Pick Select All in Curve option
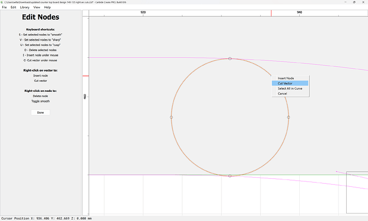The height and width of the screenshot is (221, 368). click(x=290, y=89)
